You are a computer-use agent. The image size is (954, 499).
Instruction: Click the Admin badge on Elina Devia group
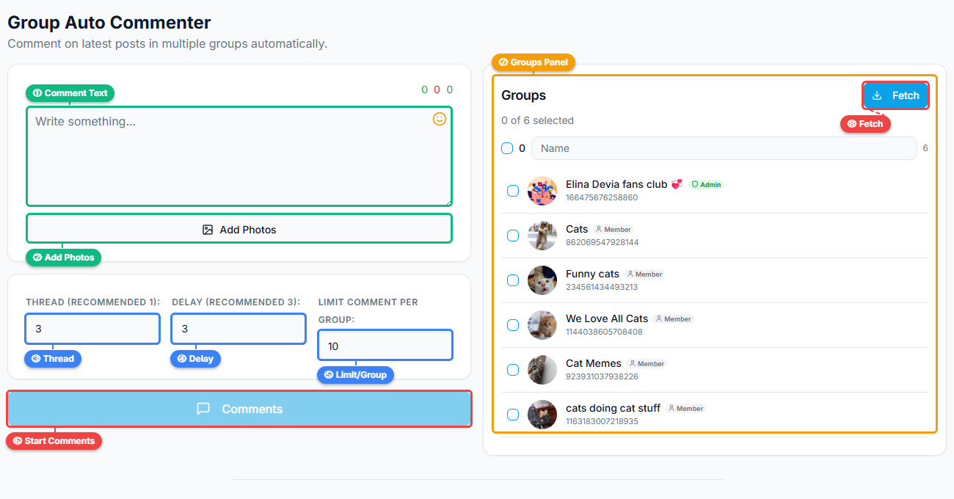(x=706, y=185)
